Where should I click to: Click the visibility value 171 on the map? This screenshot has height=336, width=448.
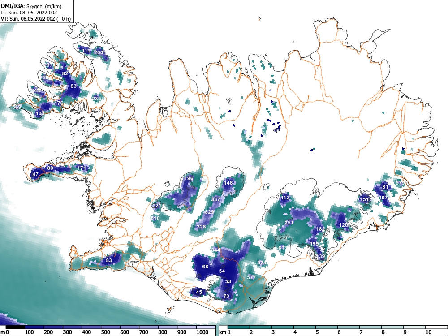point(82,168)
